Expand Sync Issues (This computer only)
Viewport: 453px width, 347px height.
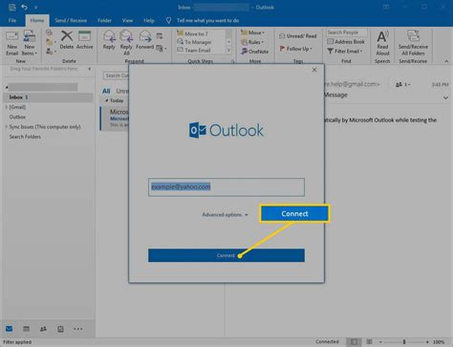(6, 127)
